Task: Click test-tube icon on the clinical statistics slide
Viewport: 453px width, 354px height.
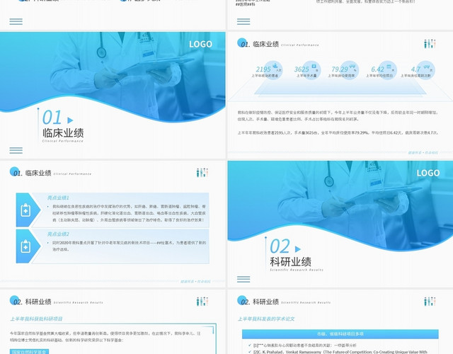Action: 430,44
